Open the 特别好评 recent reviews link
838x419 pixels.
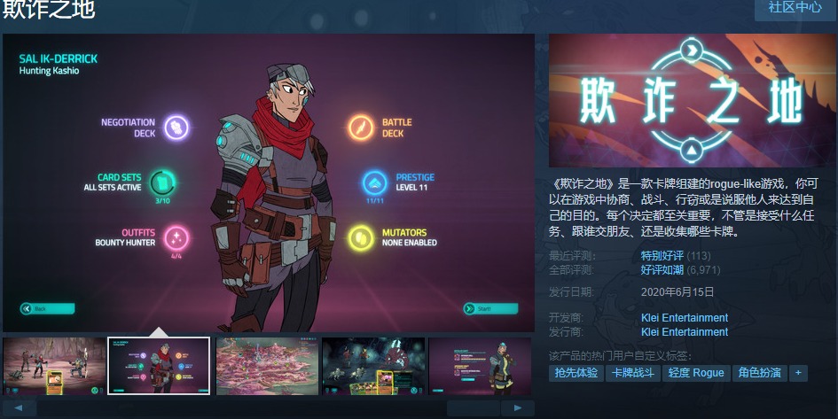(662, 256)
